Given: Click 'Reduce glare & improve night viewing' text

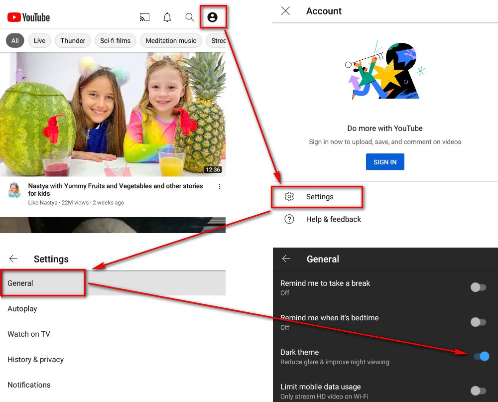Looking at the screenshot, I should point(335,362).
